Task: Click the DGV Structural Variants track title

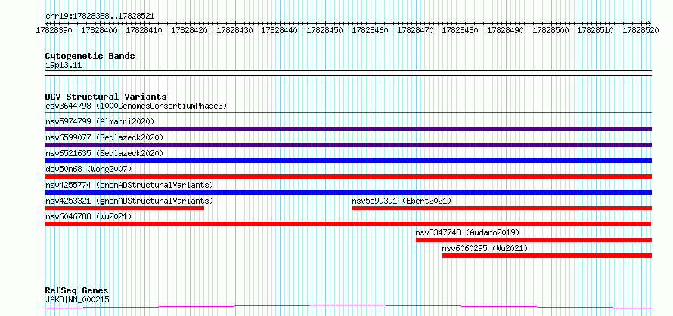Action: [106, 97]
